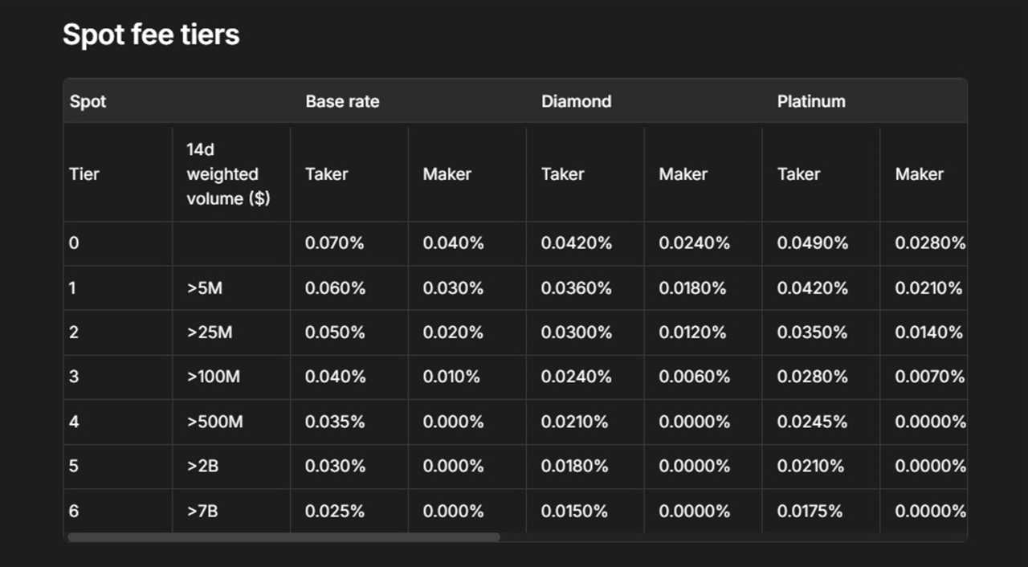This screenshot has width=1028, height=567.
Task: Select the 'Diamond' column group header
Action: [x=576, y=101]
